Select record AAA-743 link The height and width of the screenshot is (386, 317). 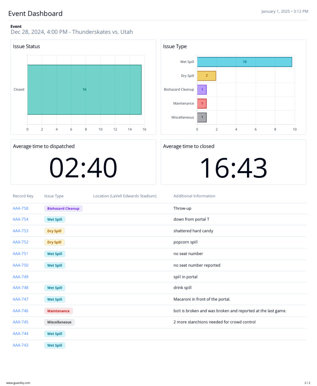(x=20, y=345)
